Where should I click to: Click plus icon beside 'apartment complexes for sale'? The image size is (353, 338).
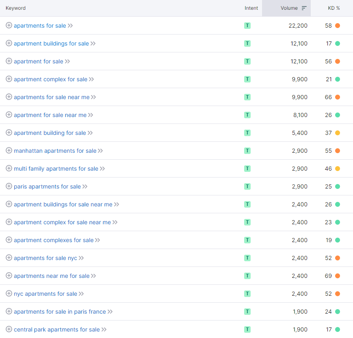(9, 240)
